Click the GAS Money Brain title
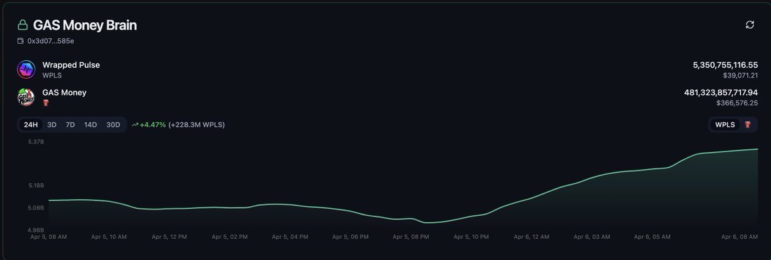The height and width of the screenshot is (260, 771). [85, 25]
